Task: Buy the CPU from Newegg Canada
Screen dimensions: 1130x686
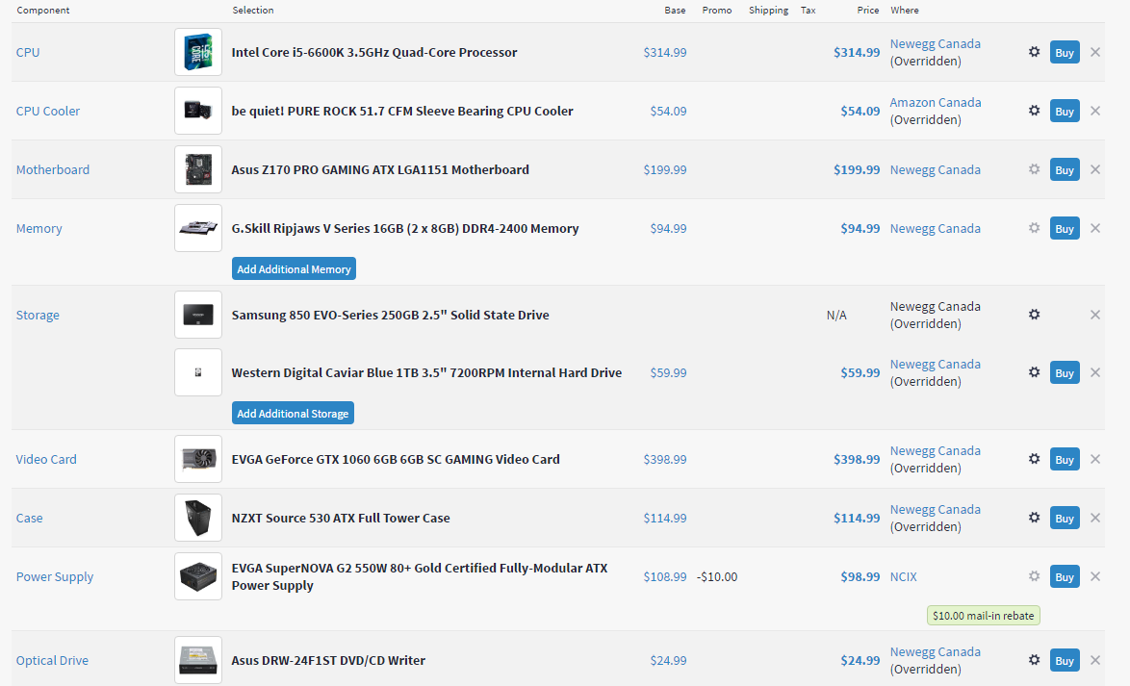Action: [x=1065, y=52]
